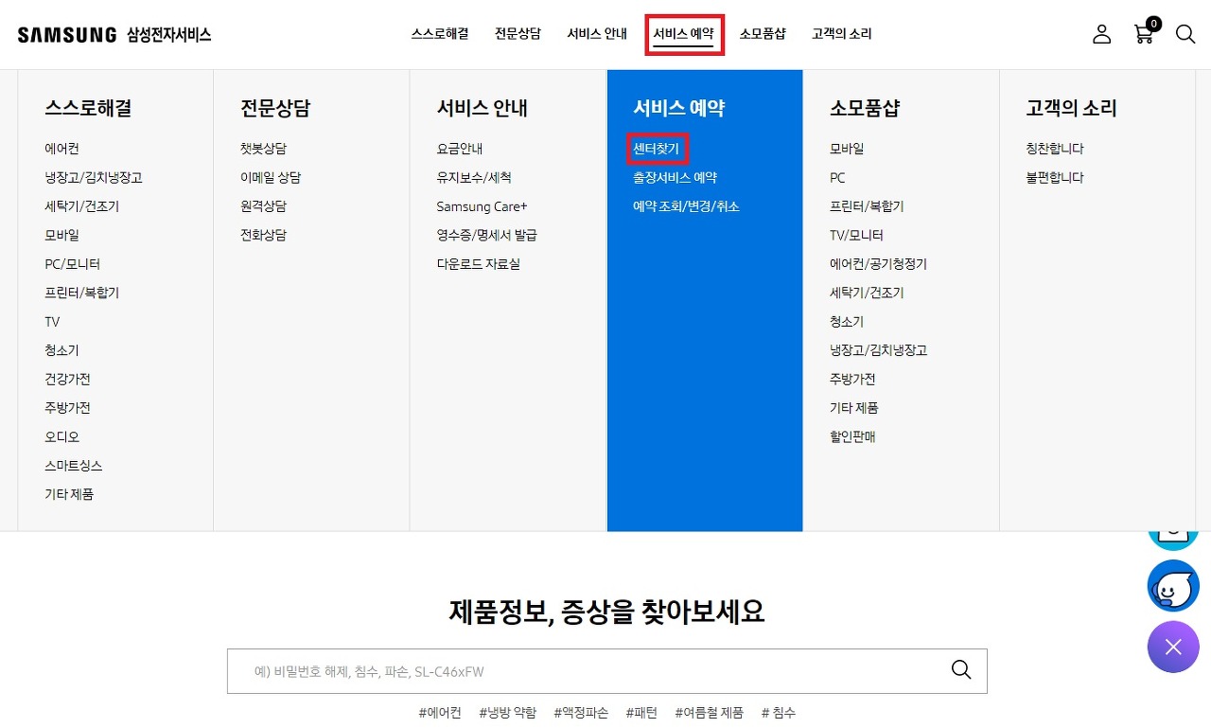Open 할인판매 link

tap(852, 436)
